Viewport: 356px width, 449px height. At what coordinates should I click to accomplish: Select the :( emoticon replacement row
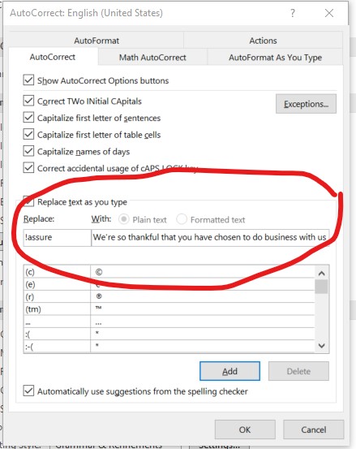pyautogui.click(x=169, y=334)
